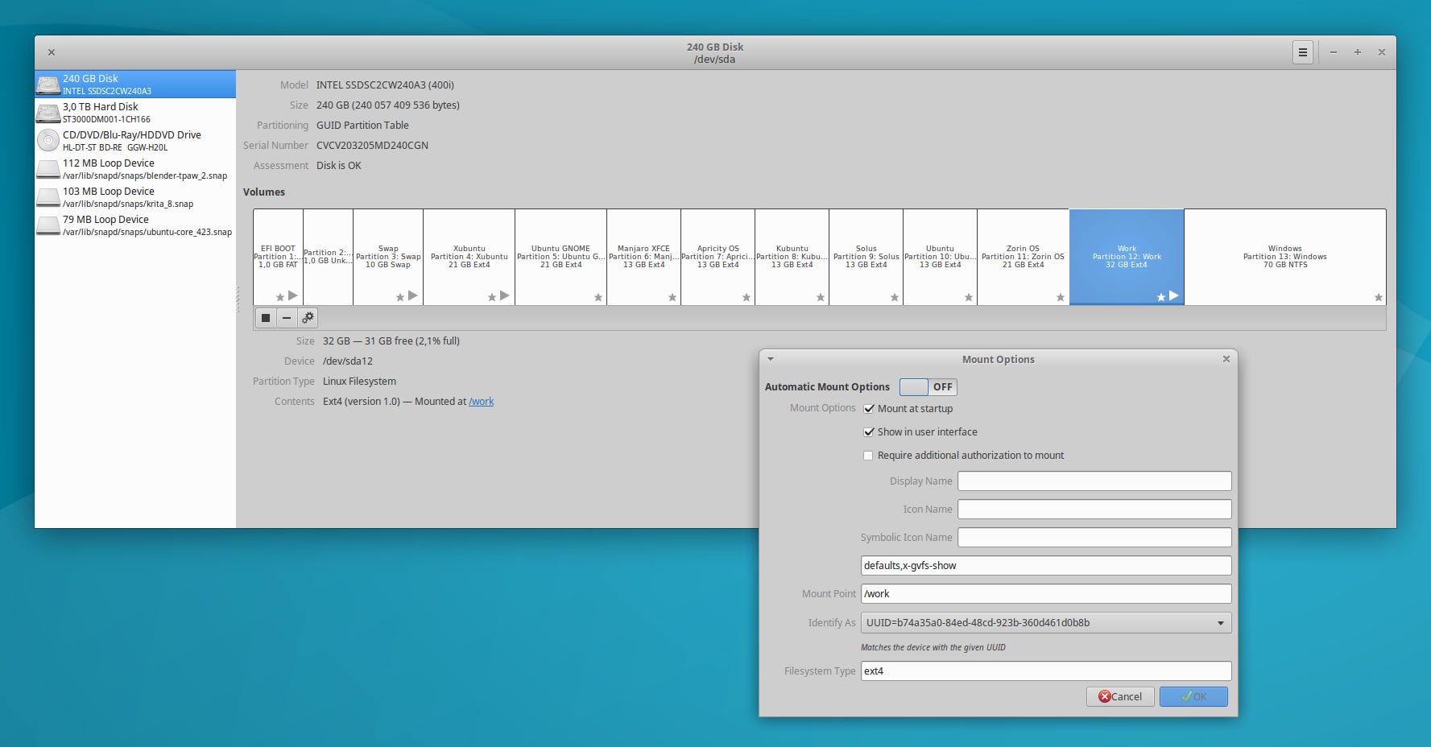Viewport: 1431px width, 747px height.
Task: Select the 79 MB Loop Device icon
Action: point(48,225)
